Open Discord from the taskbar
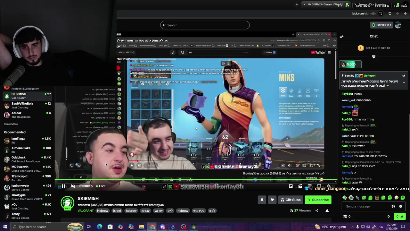 pyautogui.click(x=162, y=227)
